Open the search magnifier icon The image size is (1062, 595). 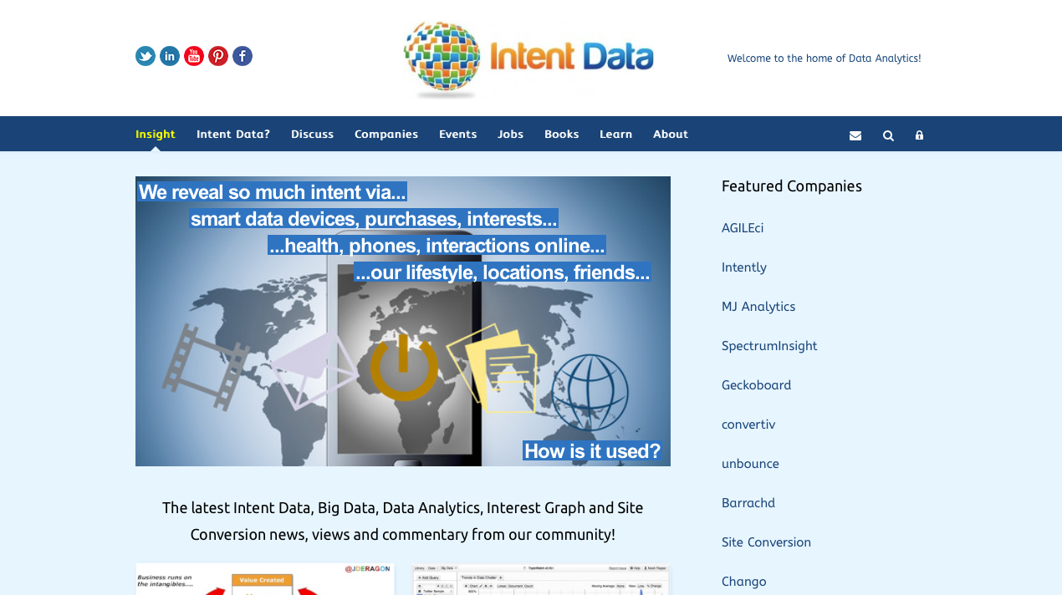[888, 135]
